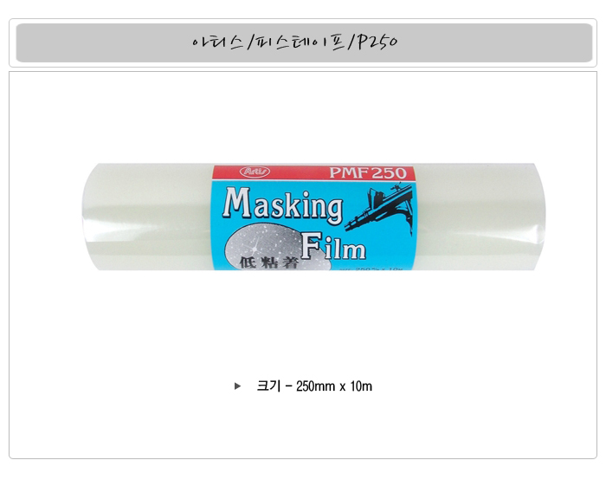The height and width of the screenshot is (499, 606).
Task: Click the word Film on the label
Action: click(x=333, y=247)
